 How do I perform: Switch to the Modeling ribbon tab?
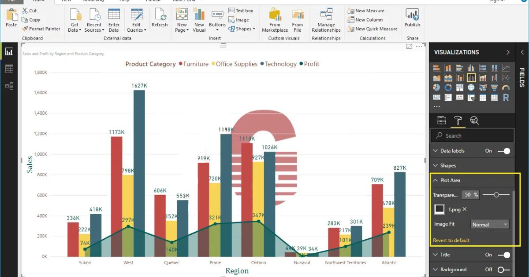click(x=93, y=1)
